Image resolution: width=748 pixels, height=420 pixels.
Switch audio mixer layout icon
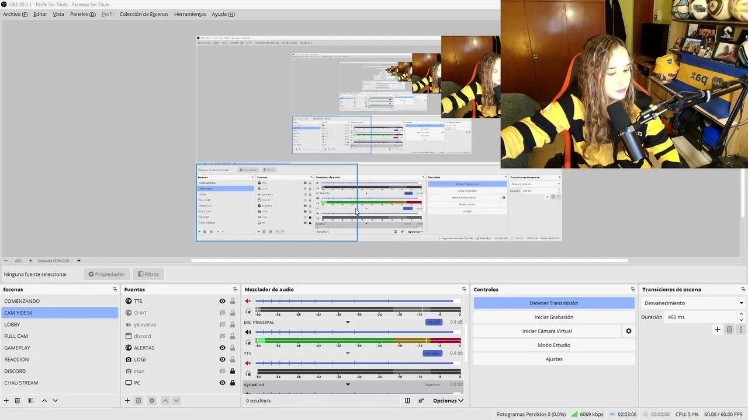point(407,401)
